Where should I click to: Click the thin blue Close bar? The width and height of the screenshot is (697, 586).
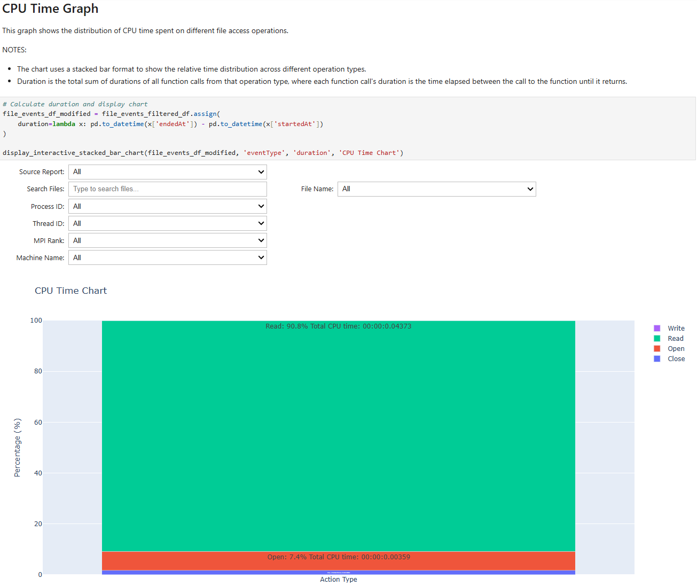click(x=339, y=572)
